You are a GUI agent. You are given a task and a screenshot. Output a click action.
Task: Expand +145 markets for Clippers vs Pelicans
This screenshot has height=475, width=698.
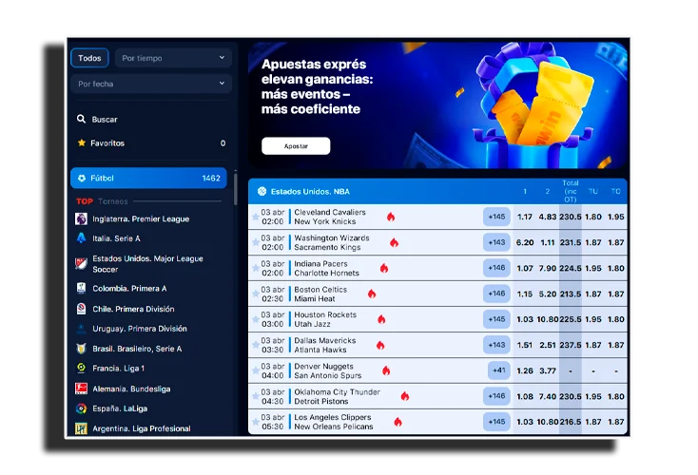(x=496, y=422)
